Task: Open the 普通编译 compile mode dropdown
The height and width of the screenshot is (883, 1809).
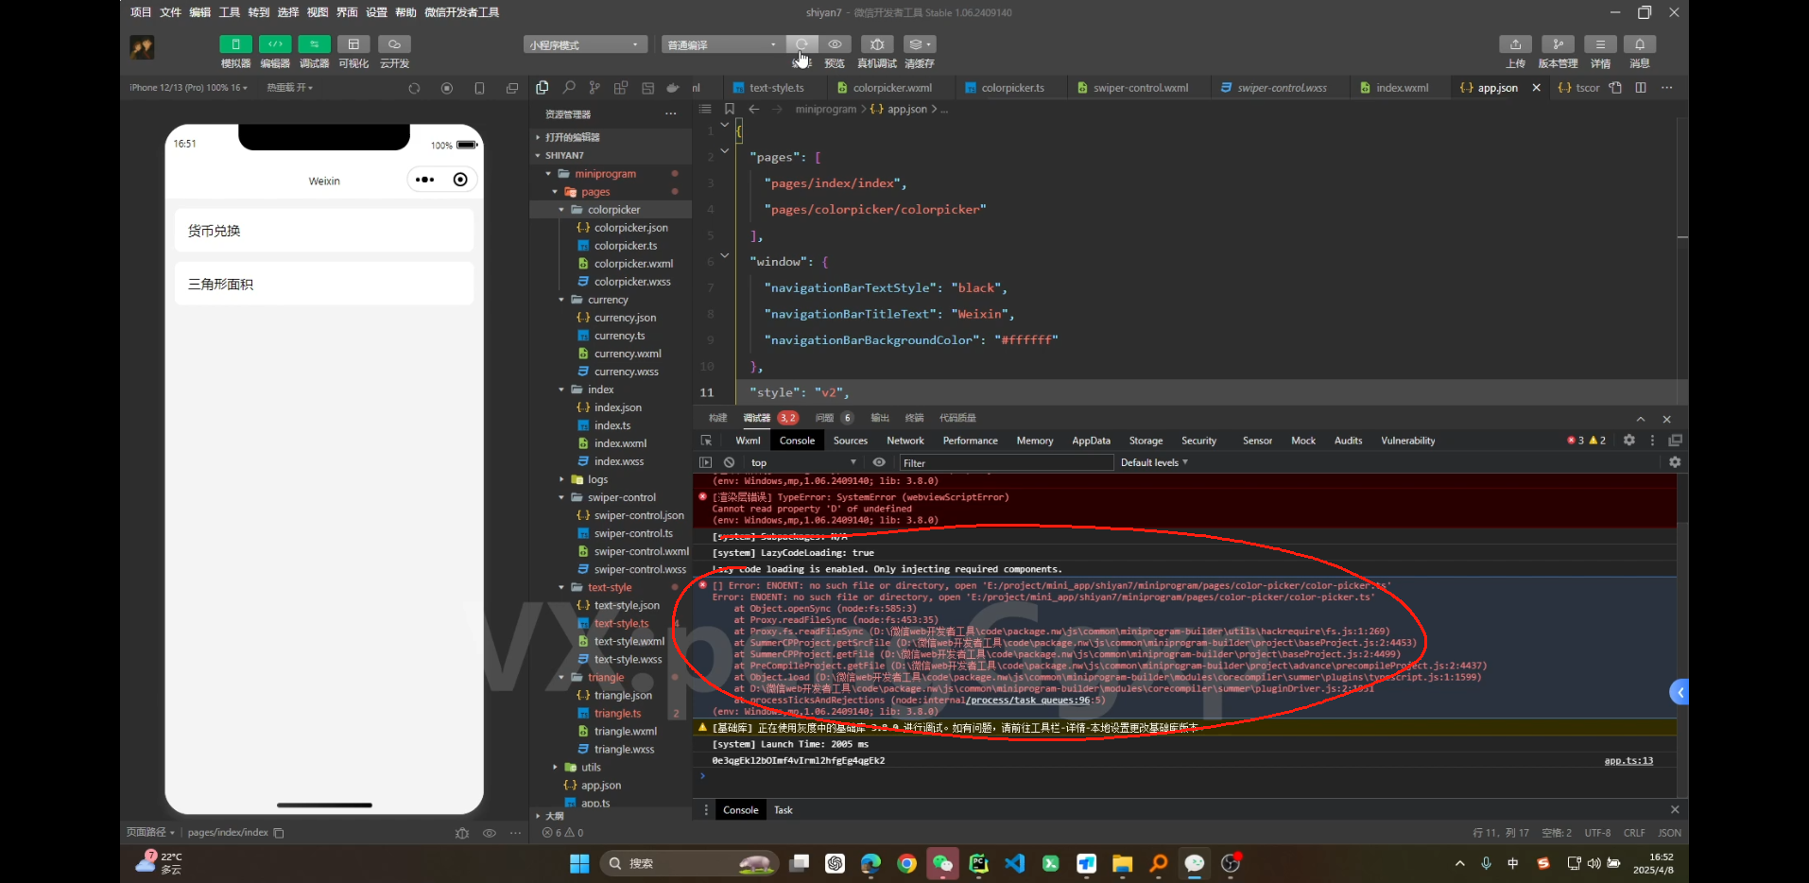Action: point(722,44)
